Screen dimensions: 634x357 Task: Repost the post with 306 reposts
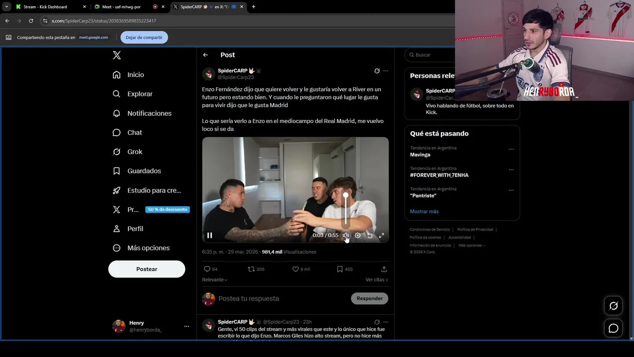[x=256, y=269]
